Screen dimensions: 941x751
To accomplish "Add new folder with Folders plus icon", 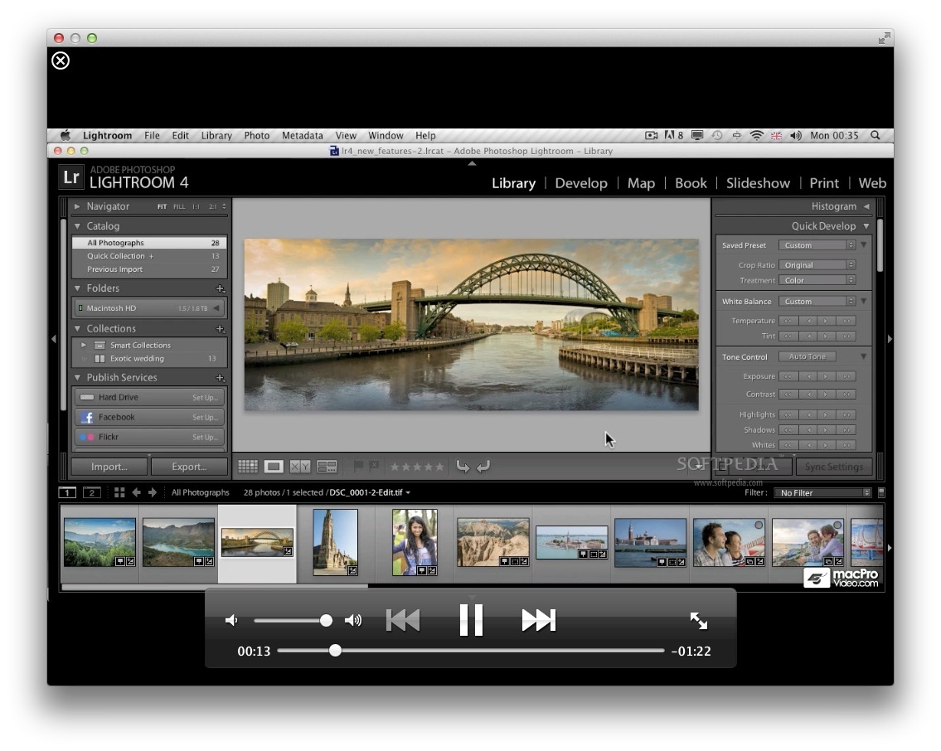I will pos(221,288).
